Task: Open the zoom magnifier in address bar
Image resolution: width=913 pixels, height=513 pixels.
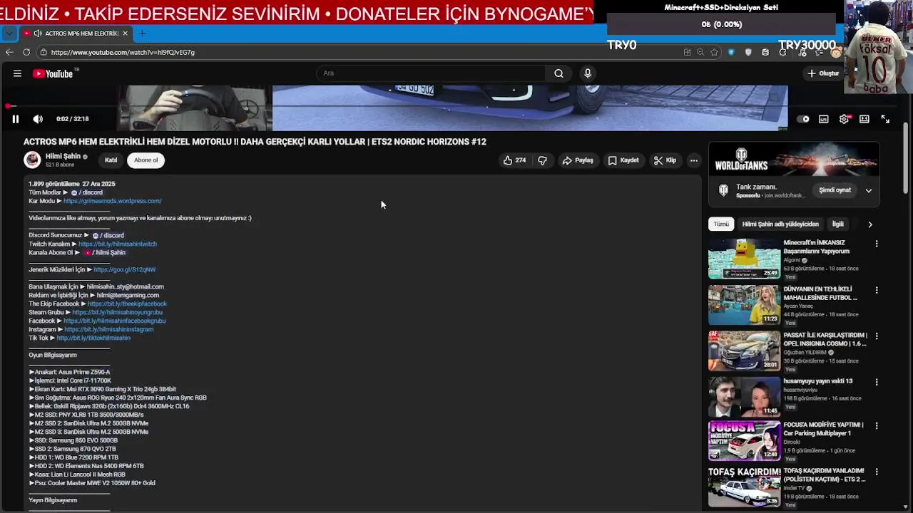Action: click(700, 52)
